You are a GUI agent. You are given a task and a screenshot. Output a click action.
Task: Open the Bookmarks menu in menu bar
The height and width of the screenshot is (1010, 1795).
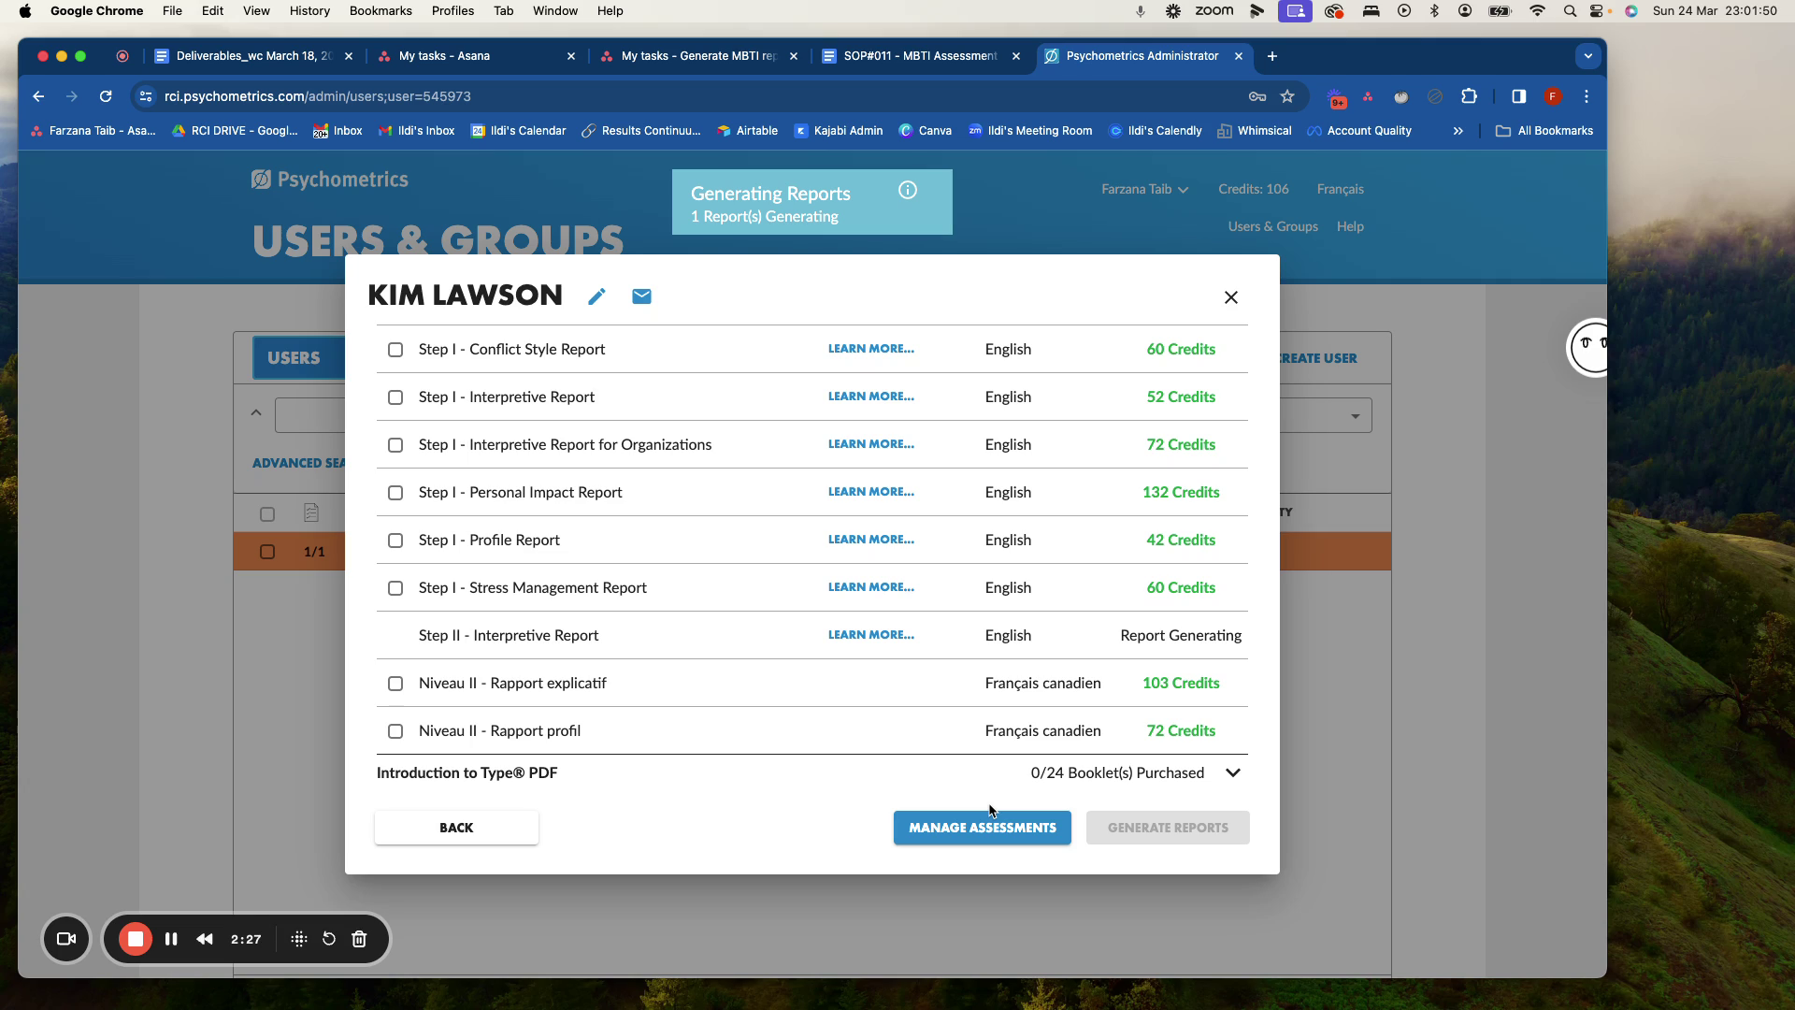coord(381,11)
